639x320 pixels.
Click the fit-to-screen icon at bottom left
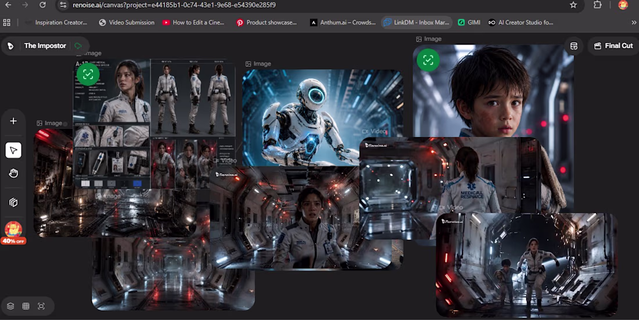(41, 306)
